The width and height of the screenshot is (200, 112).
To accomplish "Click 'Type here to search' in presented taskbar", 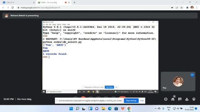I will (x=62, y=91).
